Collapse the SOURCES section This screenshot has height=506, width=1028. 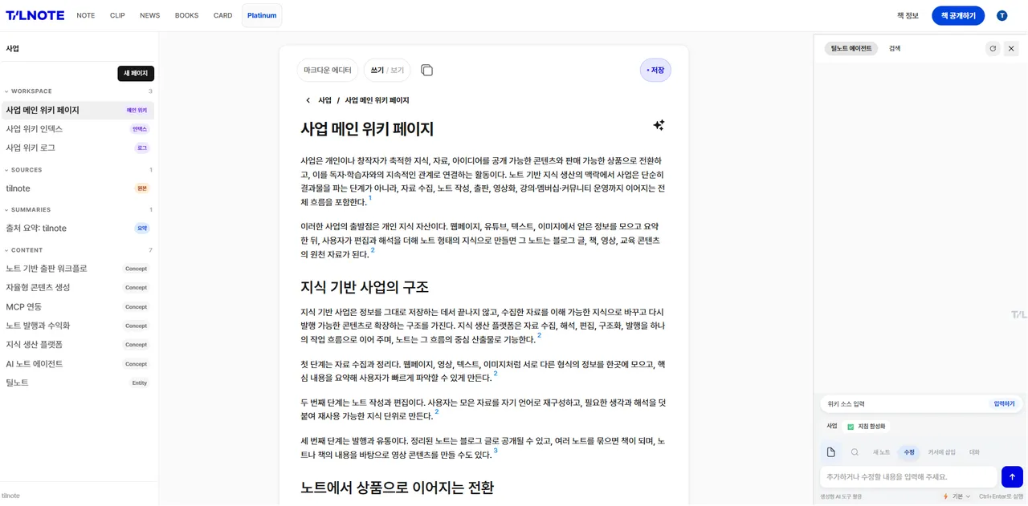23,170
